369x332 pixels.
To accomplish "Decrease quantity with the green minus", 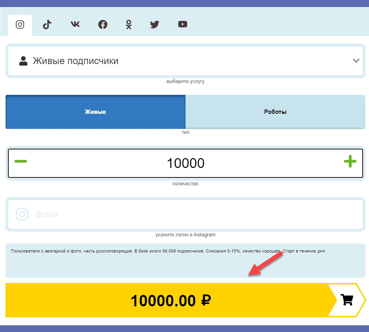I will [21, 161].
